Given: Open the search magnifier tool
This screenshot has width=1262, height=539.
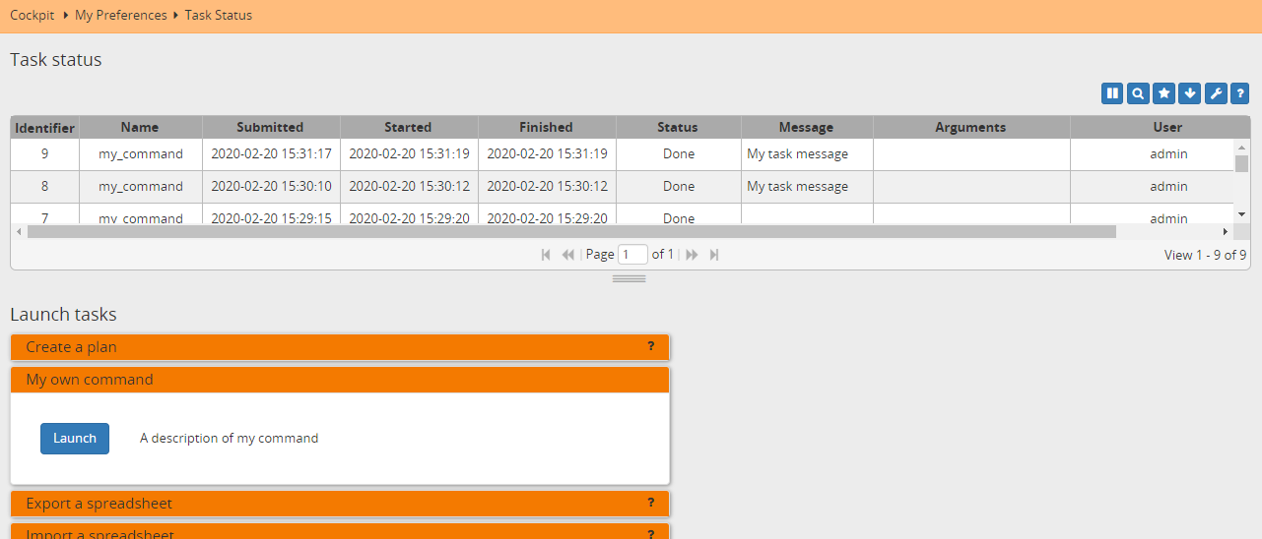Looking at the screenshot, I should [1138, 93].
